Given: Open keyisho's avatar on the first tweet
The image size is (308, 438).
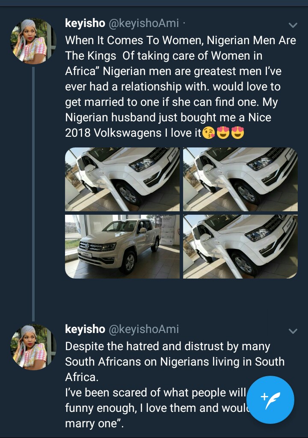Looking at the screenshot, I should coord(33,42).
